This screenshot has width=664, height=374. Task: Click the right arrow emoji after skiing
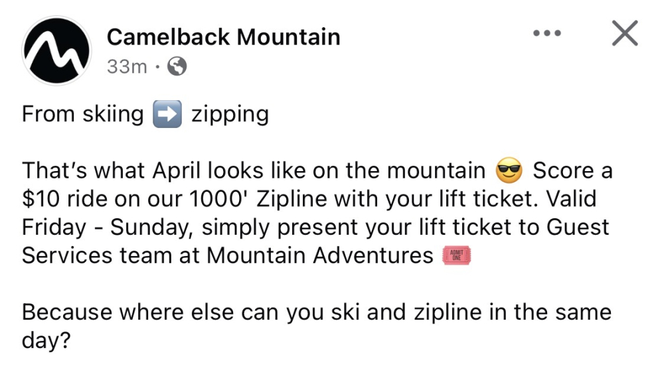(x=167, y=114)
